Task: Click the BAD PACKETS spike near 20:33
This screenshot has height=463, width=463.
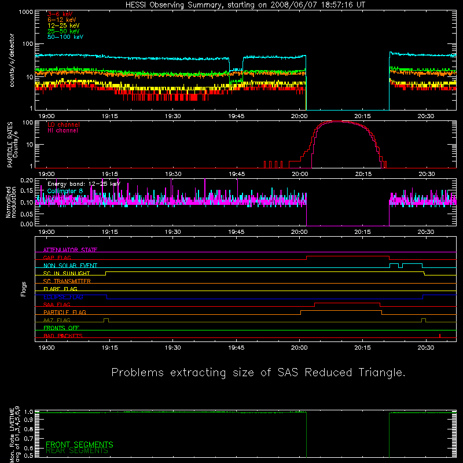Action: coord(440,336)
